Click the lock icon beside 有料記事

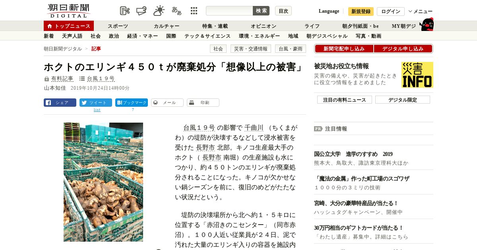pos(47,79)
